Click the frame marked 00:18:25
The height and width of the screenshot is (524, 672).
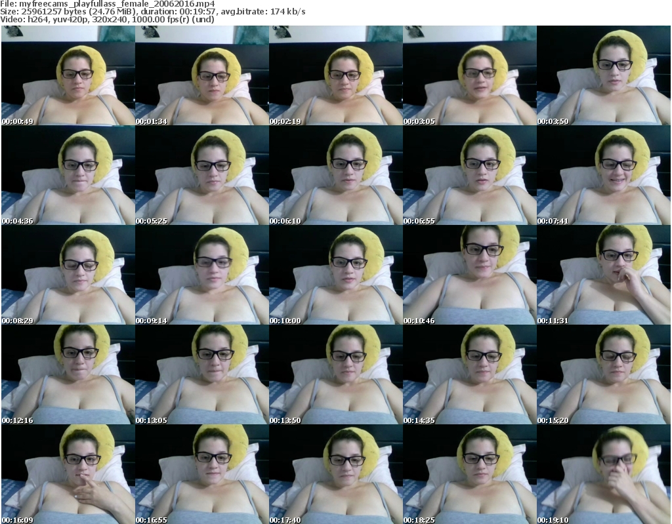coord(469,474)
